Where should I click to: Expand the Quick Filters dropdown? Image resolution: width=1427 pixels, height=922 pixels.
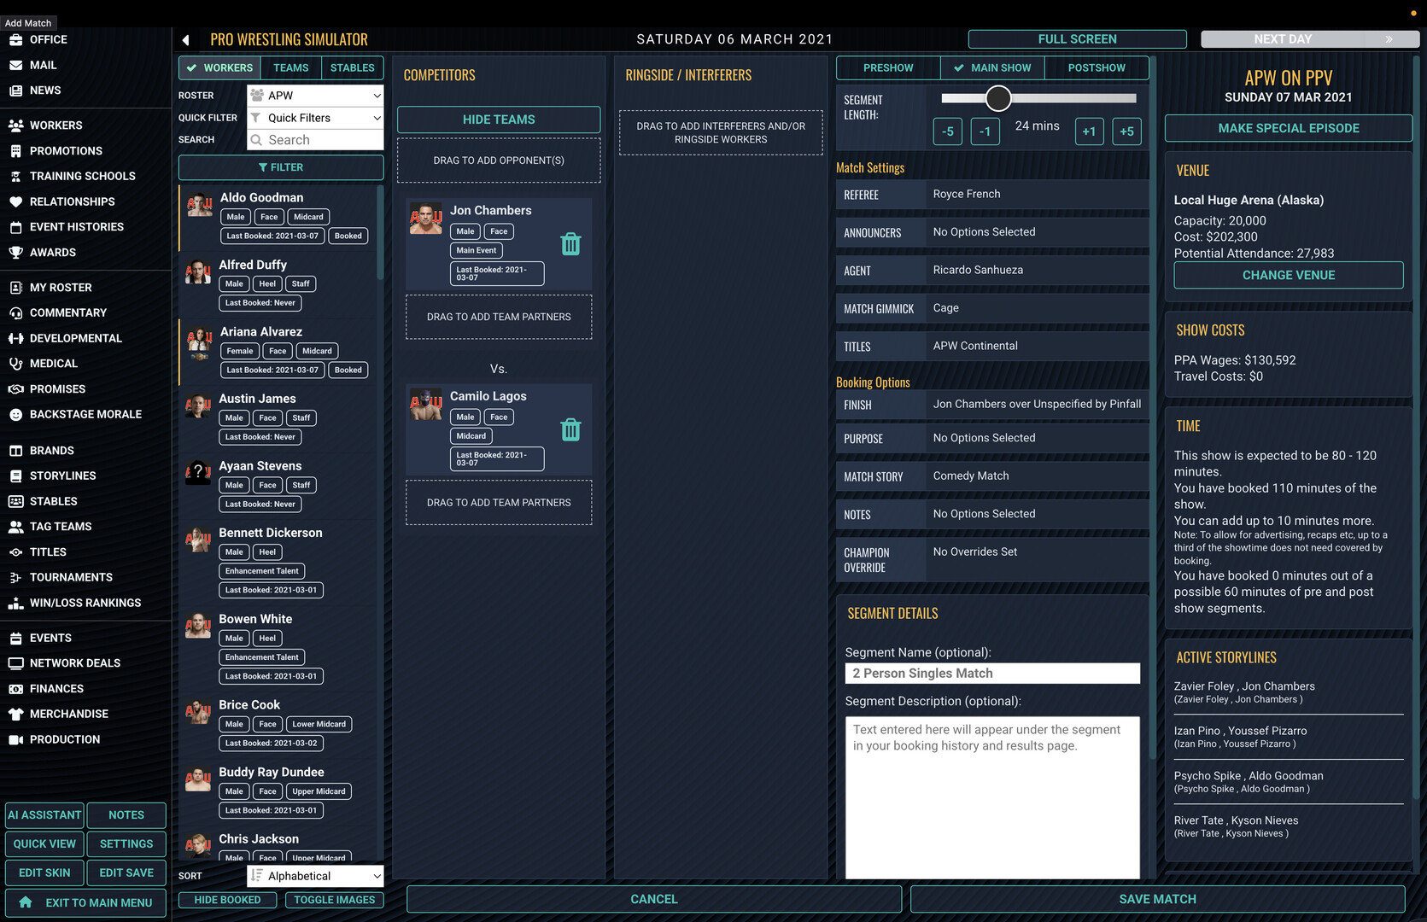[314, 118]
